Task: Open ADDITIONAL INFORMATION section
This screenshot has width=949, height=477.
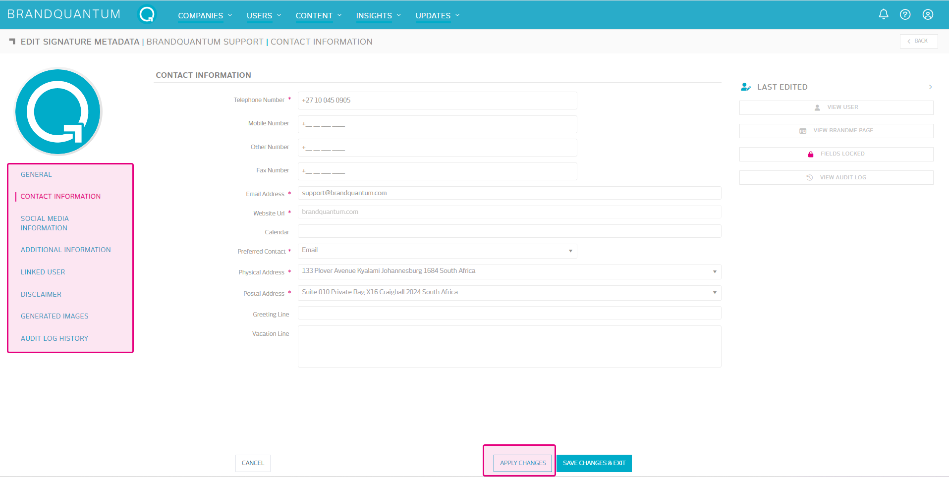Action: (66, 250)
